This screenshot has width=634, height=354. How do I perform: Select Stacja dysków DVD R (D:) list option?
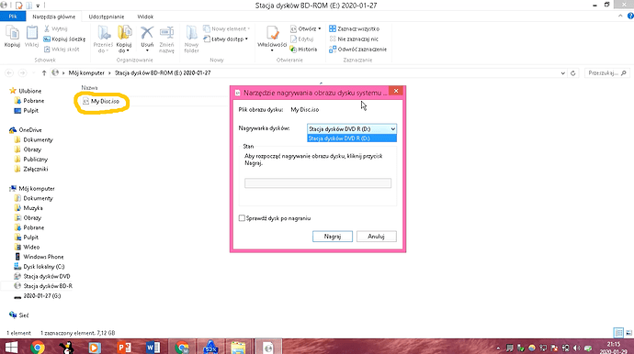click(352, 138)
